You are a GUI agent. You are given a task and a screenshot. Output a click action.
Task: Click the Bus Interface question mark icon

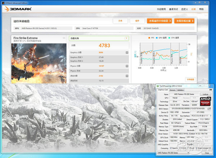pos(211,116)
